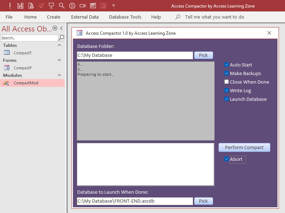Switch to the External Data tab
Viewport: 285px width, 213px height.
coord(84,17)
